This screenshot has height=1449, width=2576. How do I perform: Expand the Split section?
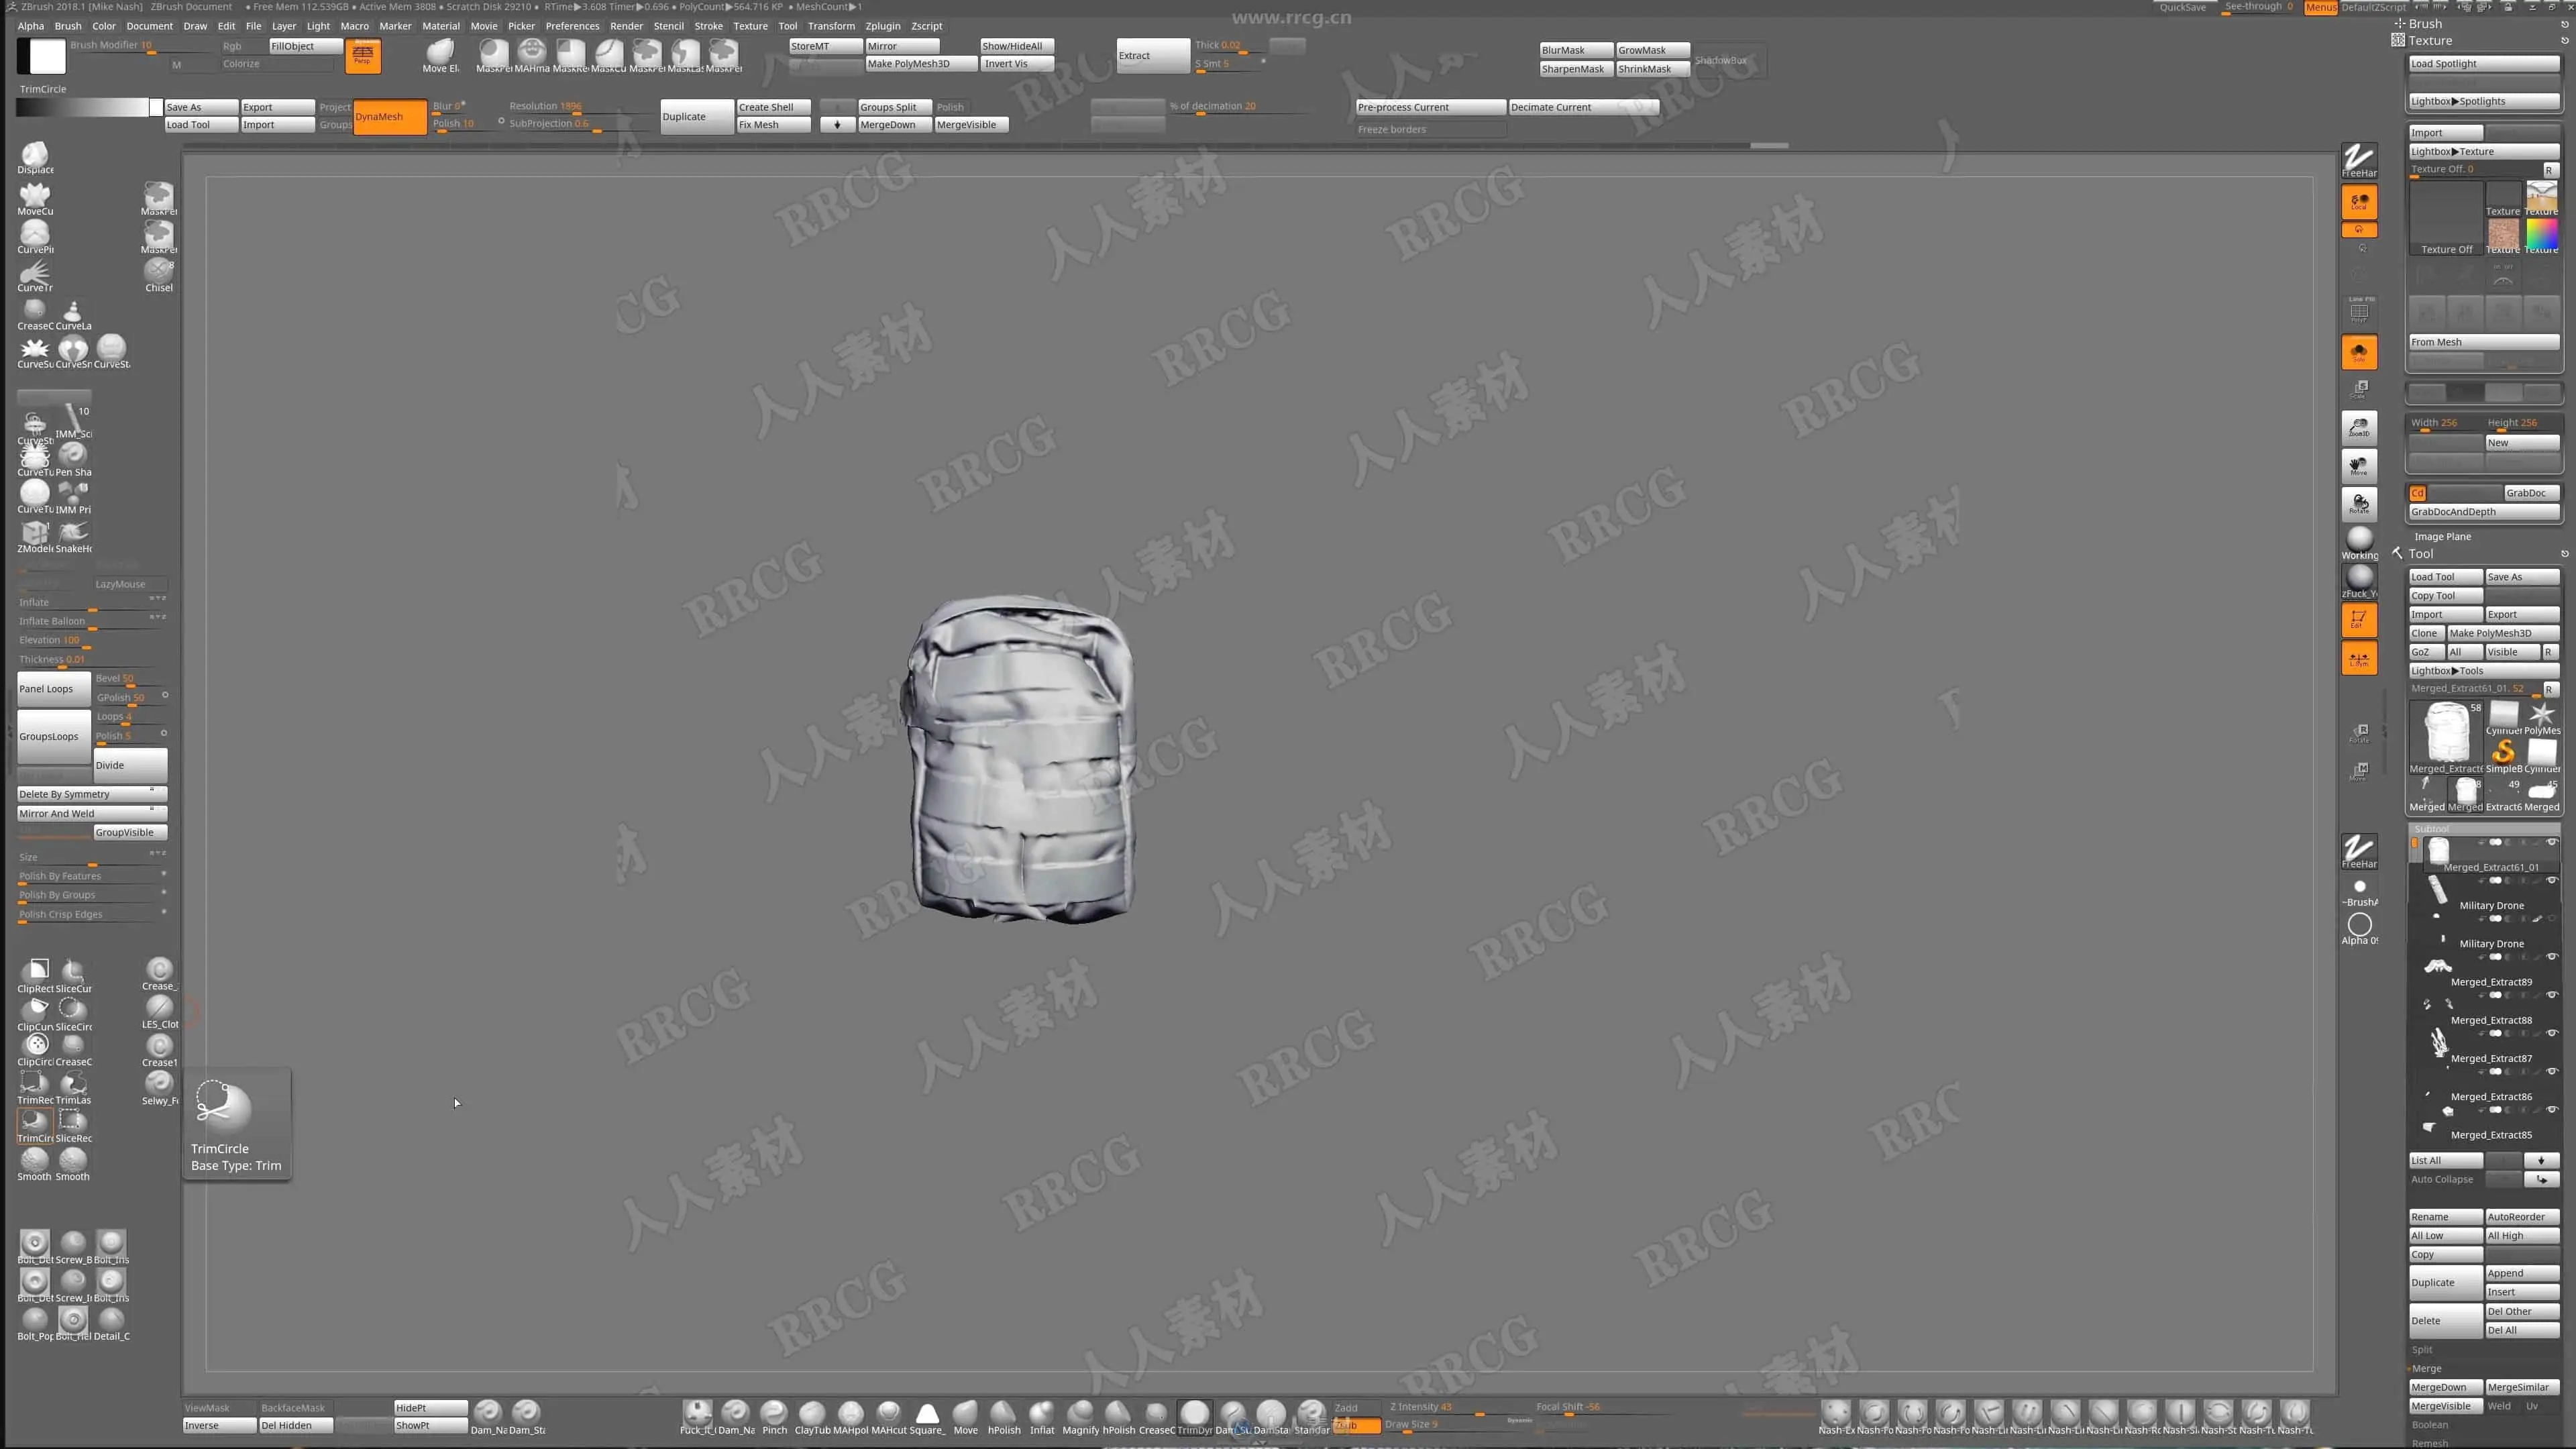2421,1349
